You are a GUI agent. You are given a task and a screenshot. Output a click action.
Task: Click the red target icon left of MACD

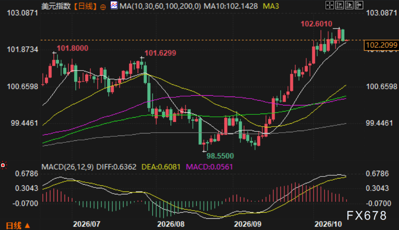[x=3, y=166]
